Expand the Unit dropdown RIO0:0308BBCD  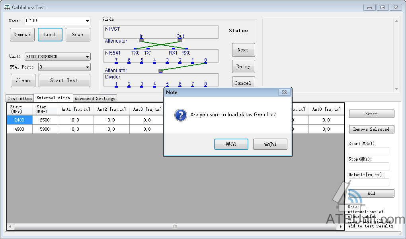tap(87, 57)
